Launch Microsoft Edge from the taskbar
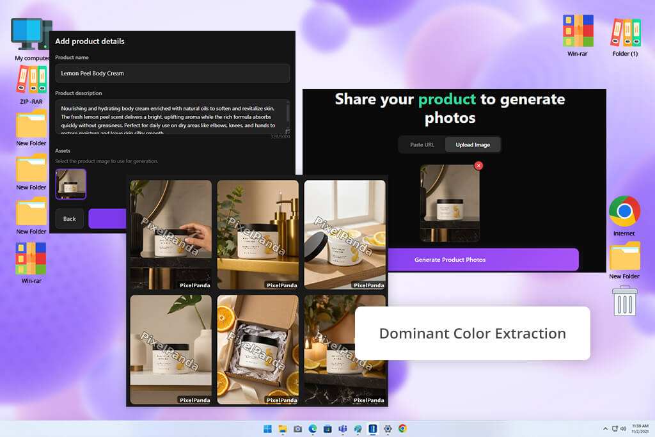This screenshot has height=437, width=655. (x=313, y=429)
